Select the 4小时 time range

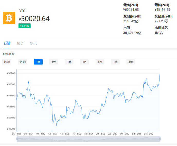[23, 62]
